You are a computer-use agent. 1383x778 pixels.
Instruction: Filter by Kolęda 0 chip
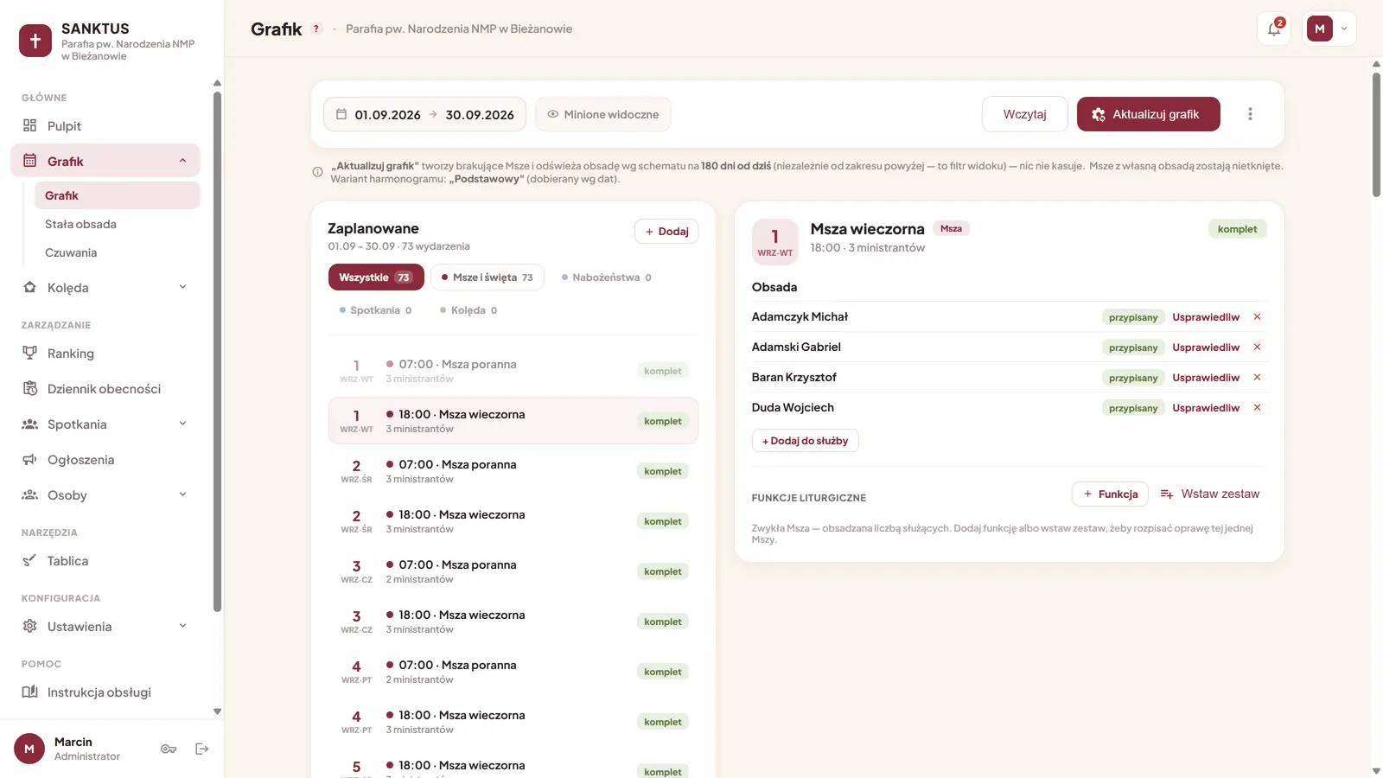click(468, 310)
